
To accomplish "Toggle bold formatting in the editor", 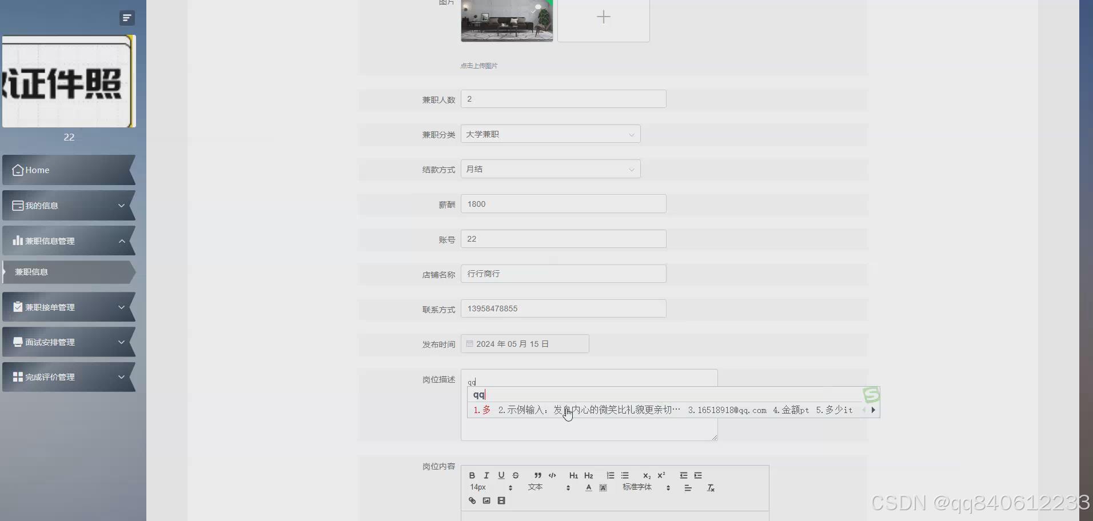I will point(472,475).
